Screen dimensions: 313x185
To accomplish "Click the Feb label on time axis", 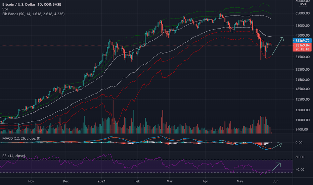I will coord(137,181).
